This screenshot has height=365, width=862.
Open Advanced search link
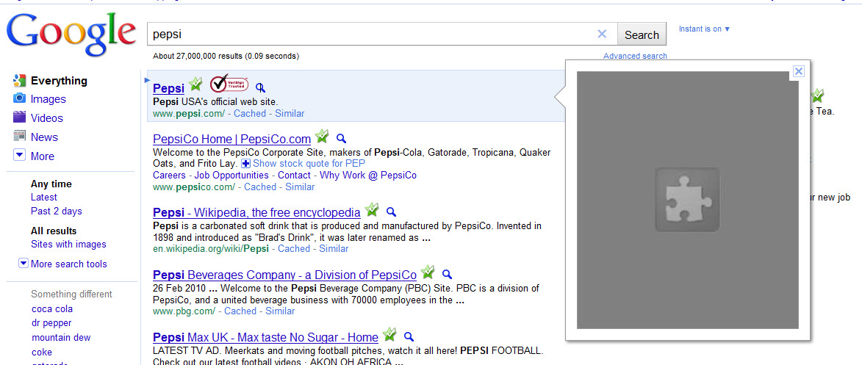(x=635, y=56)
